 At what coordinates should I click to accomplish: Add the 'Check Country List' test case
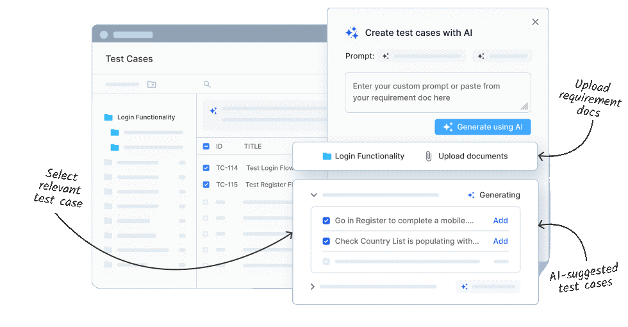pyautogui.click(x=500, y=241)
